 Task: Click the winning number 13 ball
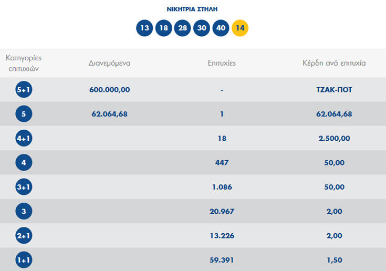(x=144, y=28)
